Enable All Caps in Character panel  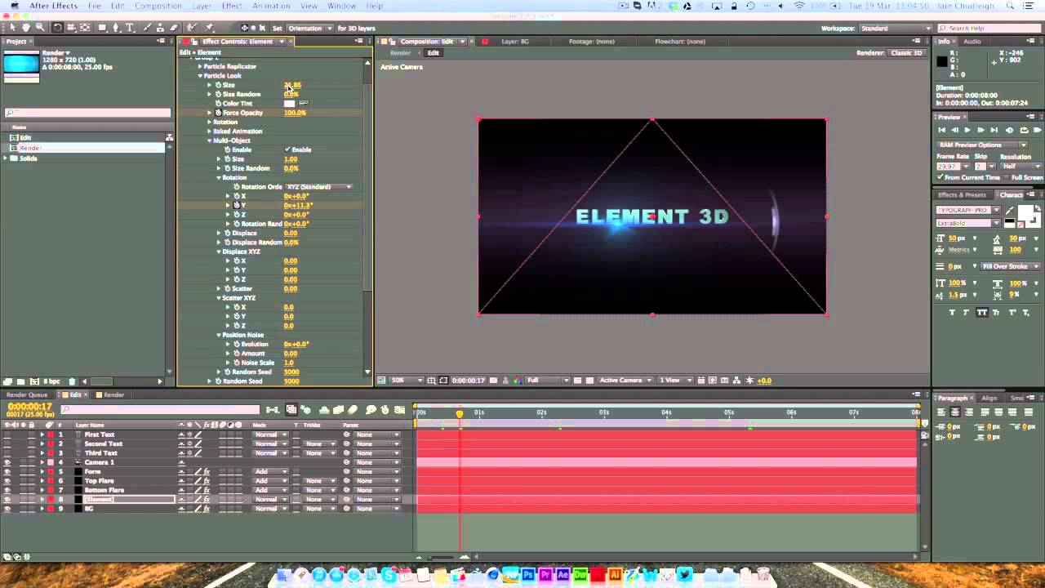982,313
